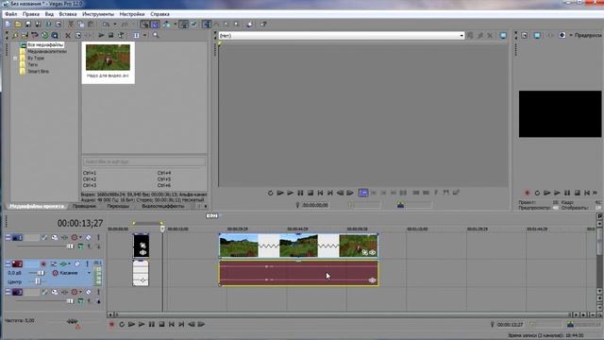Click the Open project folder icon
This screenshot has height=340, width=604.
(18, 25)
